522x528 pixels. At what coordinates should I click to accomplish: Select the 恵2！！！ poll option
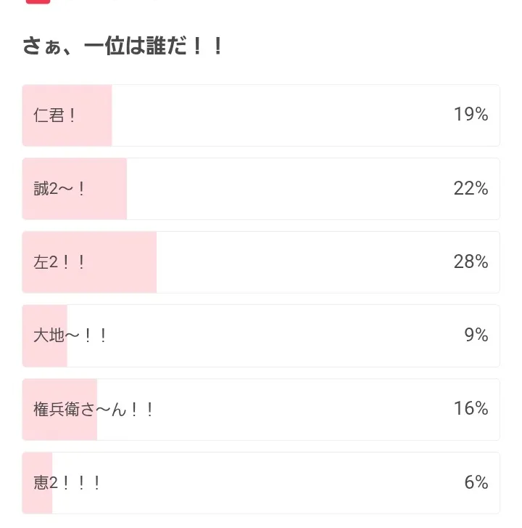261,483
